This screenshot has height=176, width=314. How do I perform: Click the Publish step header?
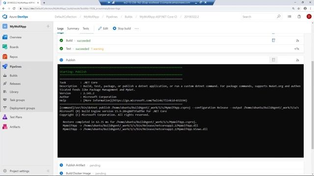[181, 60]
